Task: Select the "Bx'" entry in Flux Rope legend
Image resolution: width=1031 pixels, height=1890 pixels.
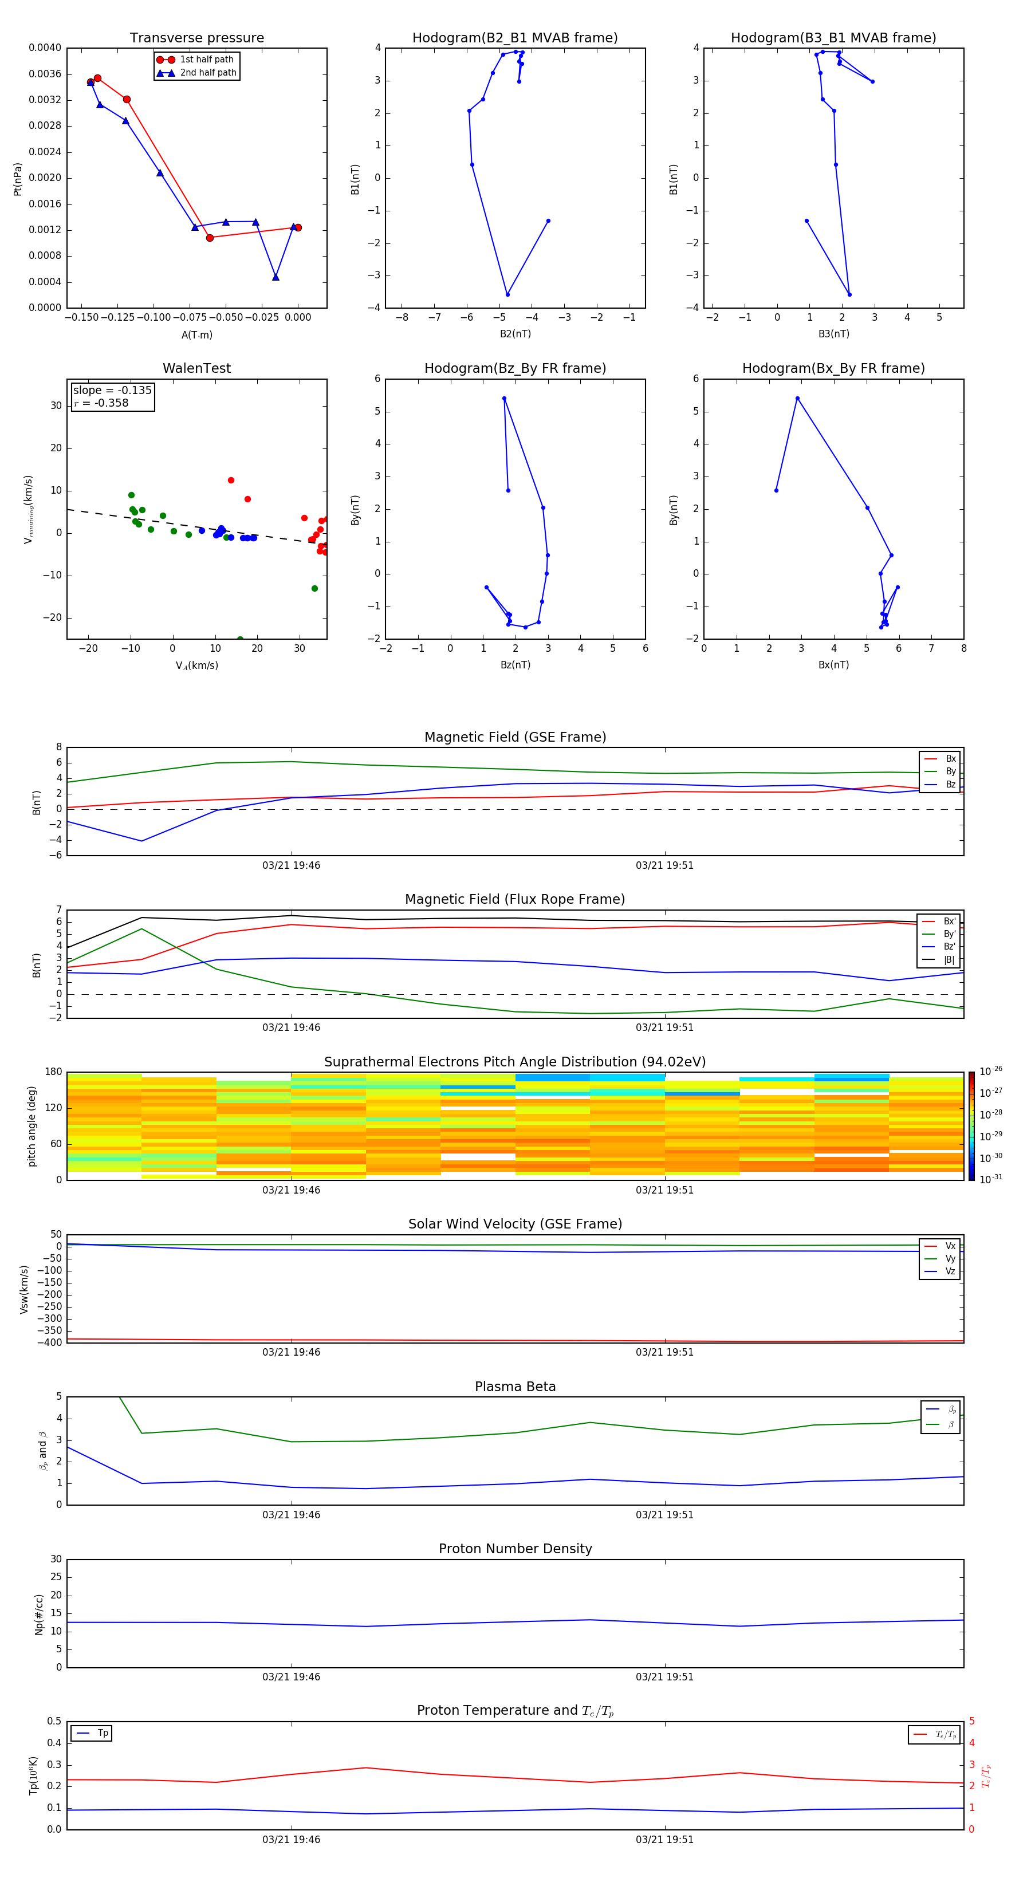Action: pos(939,922)
